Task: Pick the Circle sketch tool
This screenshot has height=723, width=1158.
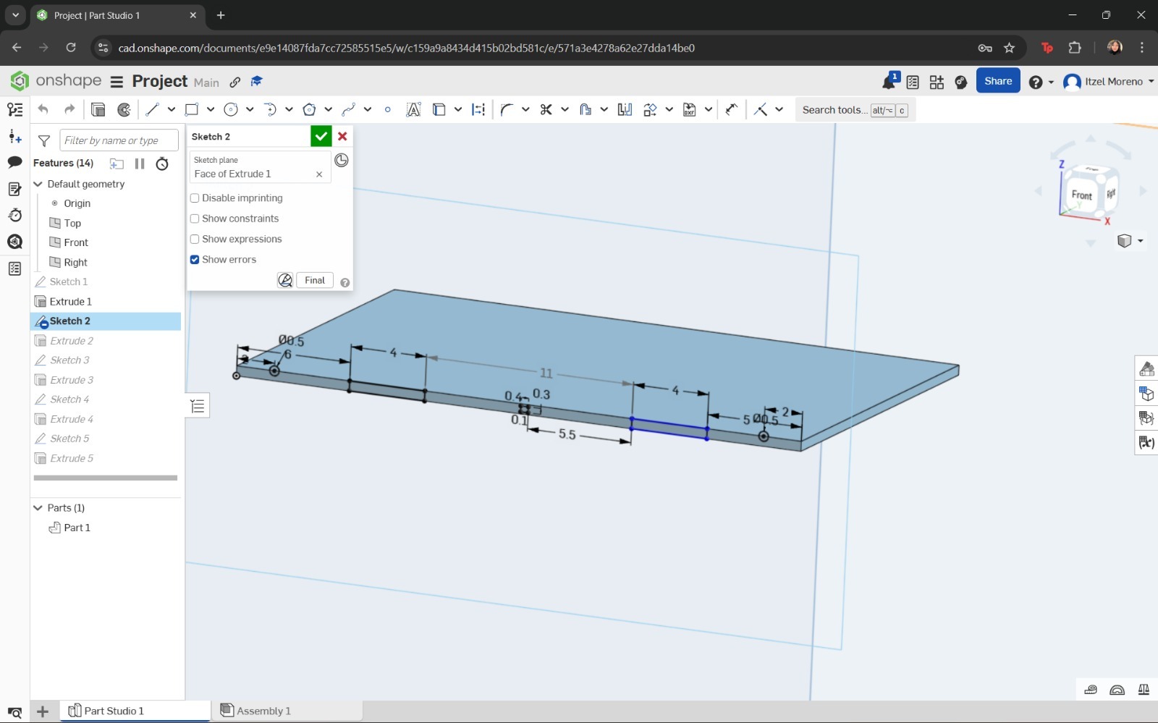Action: pyautogui.click(x=231, y=109)
